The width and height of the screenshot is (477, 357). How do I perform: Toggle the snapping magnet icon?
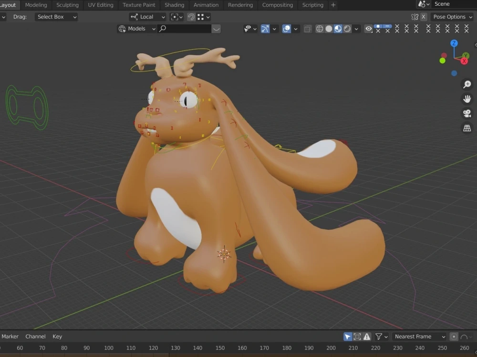point(191,17)
